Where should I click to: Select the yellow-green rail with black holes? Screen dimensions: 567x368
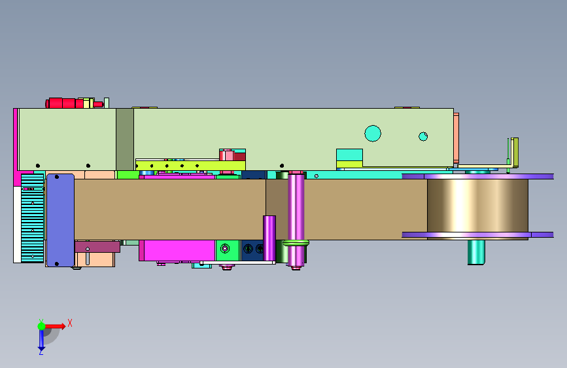[190, 166]
